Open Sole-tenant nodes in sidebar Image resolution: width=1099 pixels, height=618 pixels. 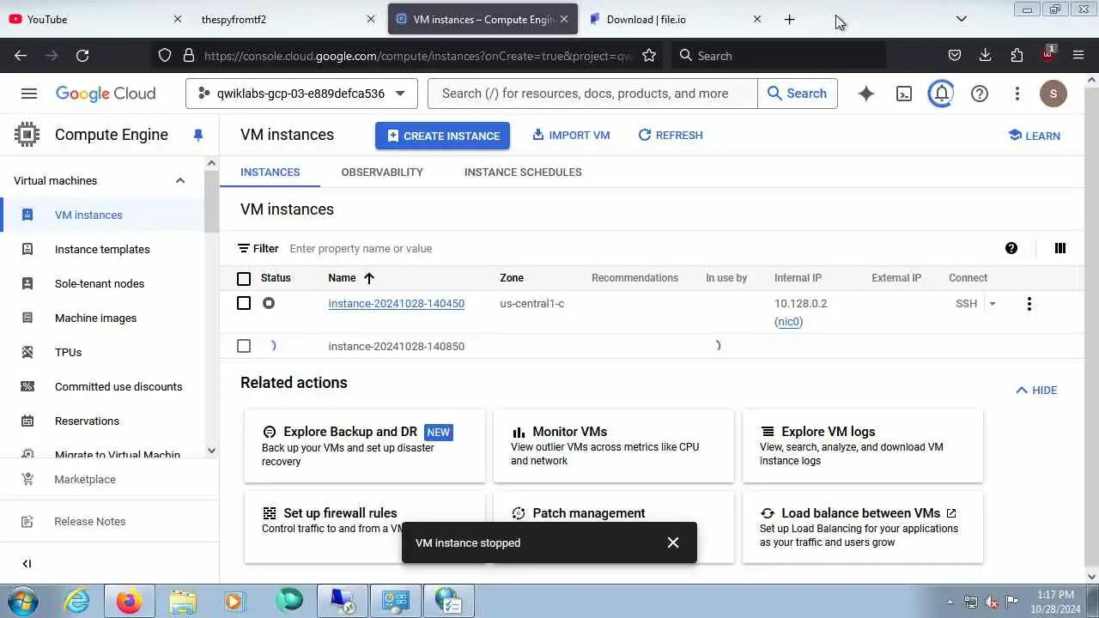click(100, 283)
